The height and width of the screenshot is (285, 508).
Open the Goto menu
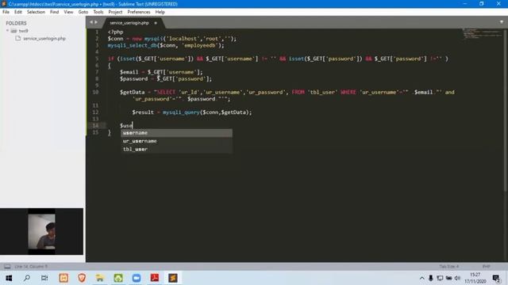[83, 12]
